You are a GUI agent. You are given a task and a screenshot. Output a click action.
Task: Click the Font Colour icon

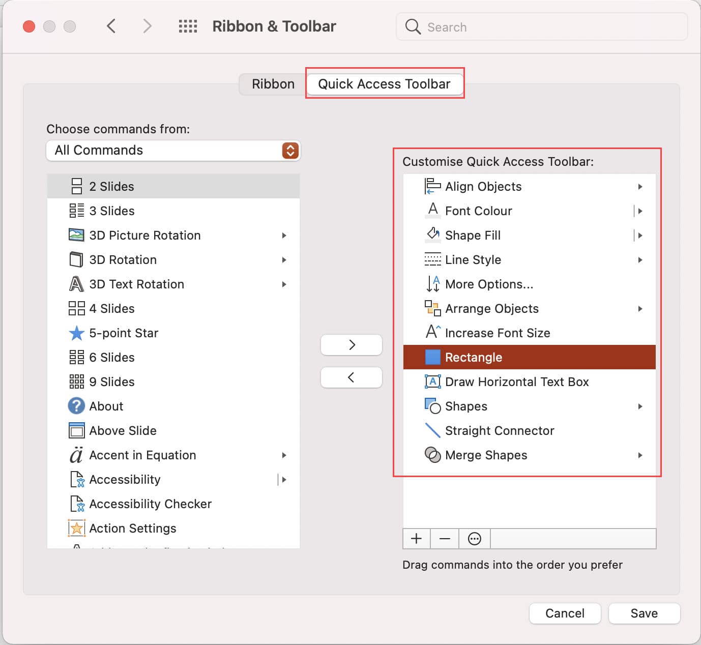432,211
